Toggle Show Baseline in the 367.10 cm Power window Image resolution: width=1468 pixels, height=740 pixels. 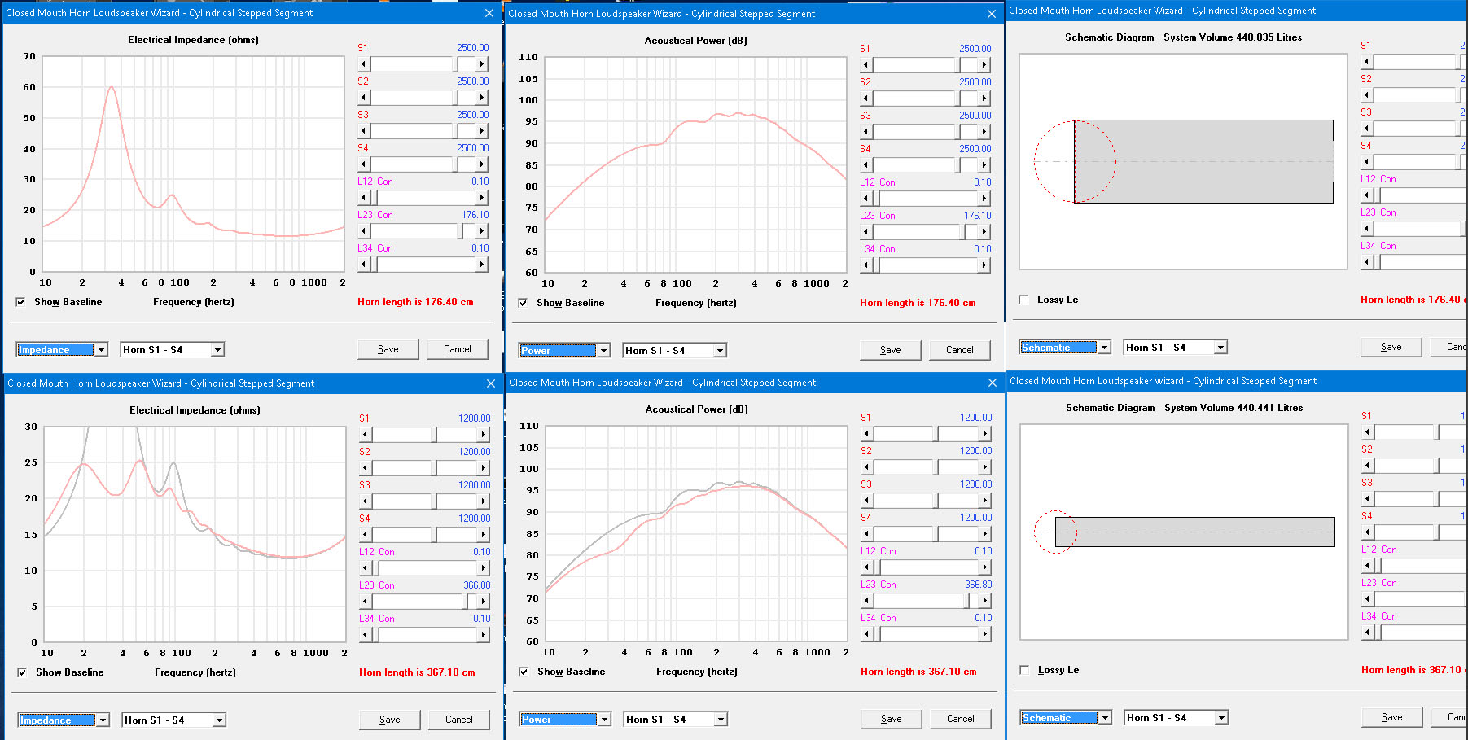click(524, 672)
